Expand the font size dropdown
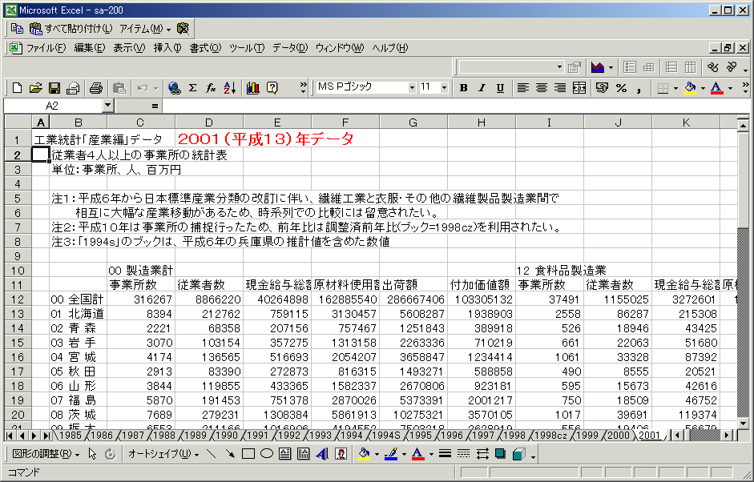The image size is (754, 482). pyautogui.click(x=445, y=87)
